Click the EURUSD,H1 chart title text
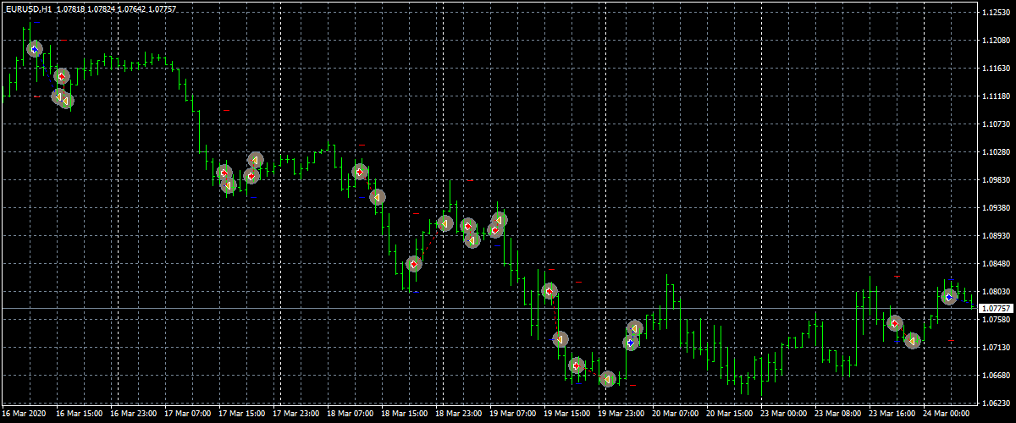 (x=28, y=8)
